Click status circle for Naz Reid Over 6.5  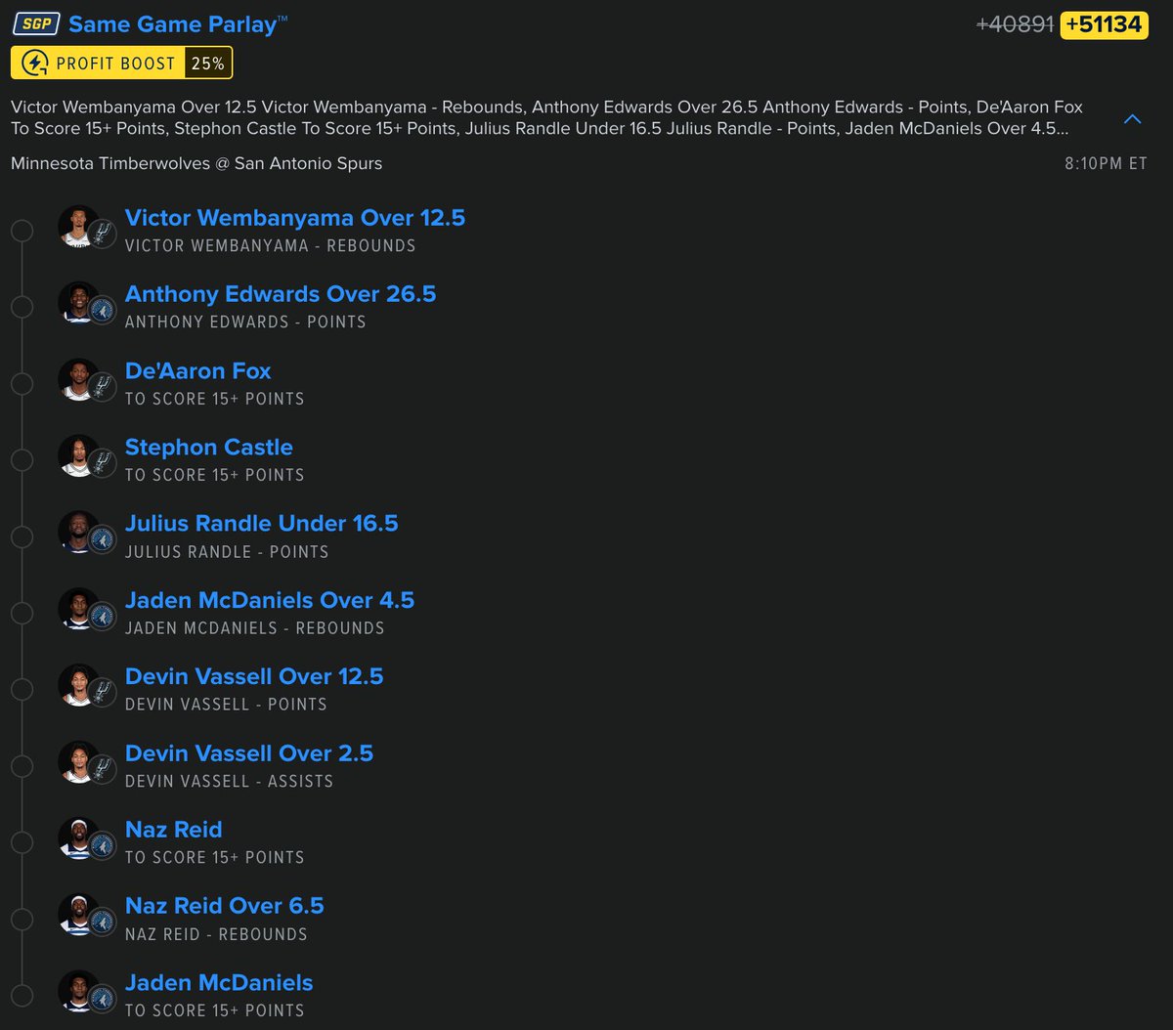click(22, 920)
